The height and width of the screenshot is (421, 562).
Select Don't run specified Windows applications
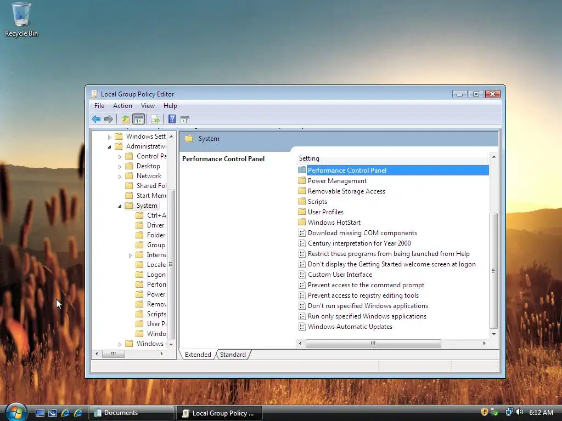(x=368, y=306)
